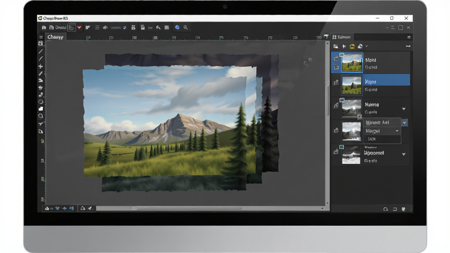The height and width of the screenshot is (253, 450).
Task: Open the hamburger menu above the left toolbox
Action: point(41,37)
